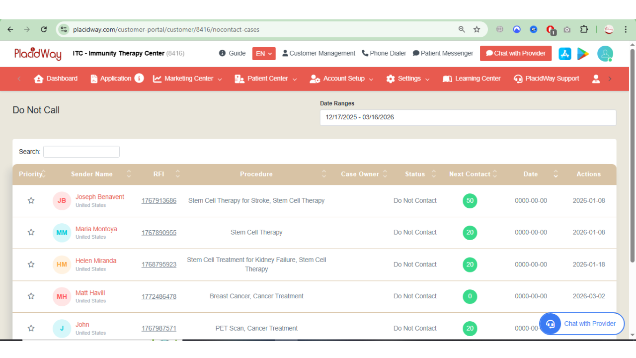Image resolution: width=636 pixels, height=358 pixels.
Task: Expand the Account Setup dropdown
Action: [x=341, y=79]
